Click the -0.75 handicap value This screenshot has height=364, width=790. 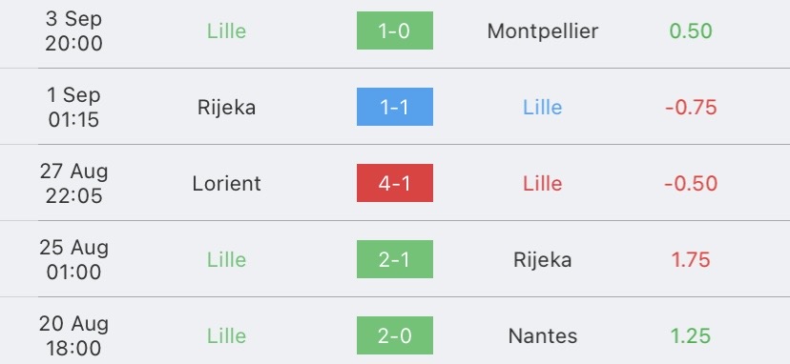(691, 108)
